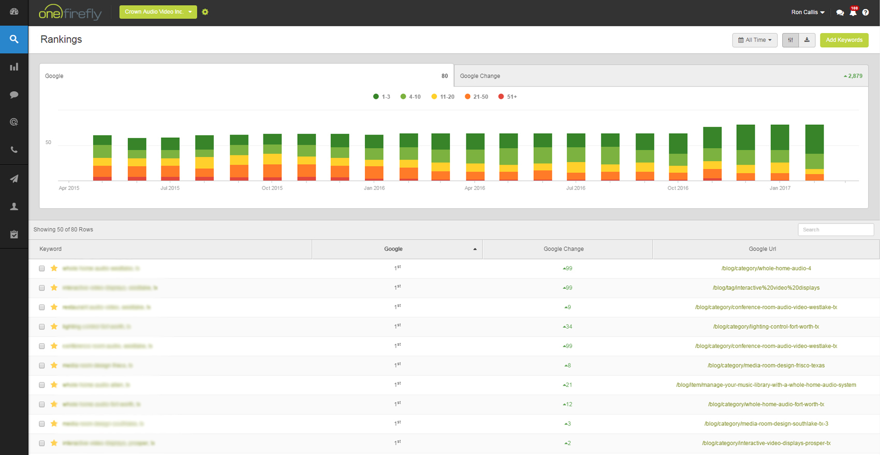Image resolution: width=880 pixels, height=455 pixels.
Task: Open the speech bubble sidebar icon
Action: (14, 95)
